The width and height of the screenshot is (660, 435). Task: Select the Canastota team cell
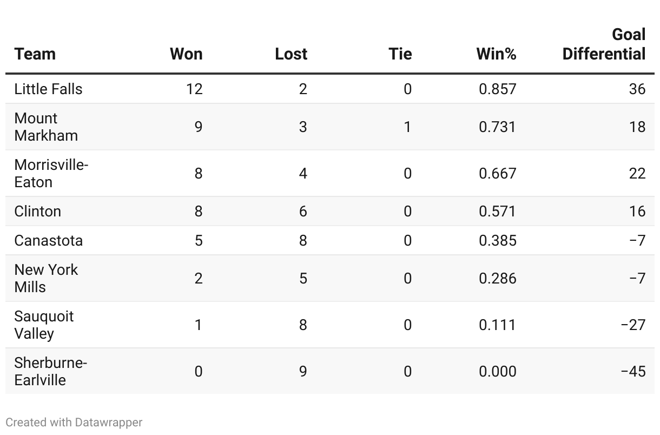click(x=49, y=240)
